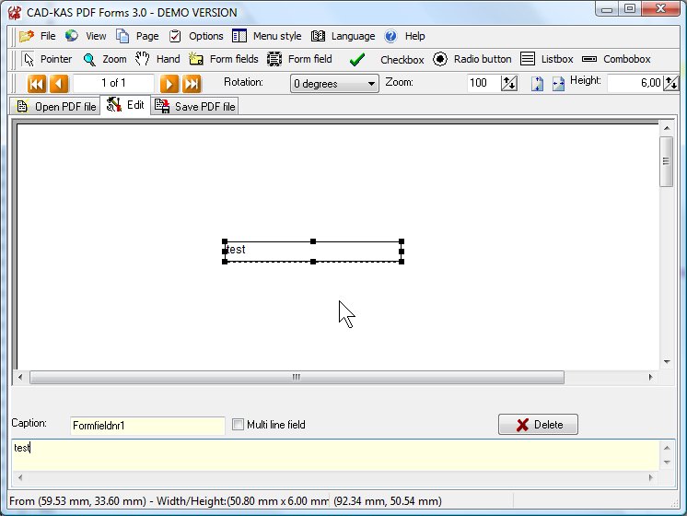The height and width of the screenshot is (516, 687).
Task: Enable the Multi line field checkbox
Action: tap(239, 425)
